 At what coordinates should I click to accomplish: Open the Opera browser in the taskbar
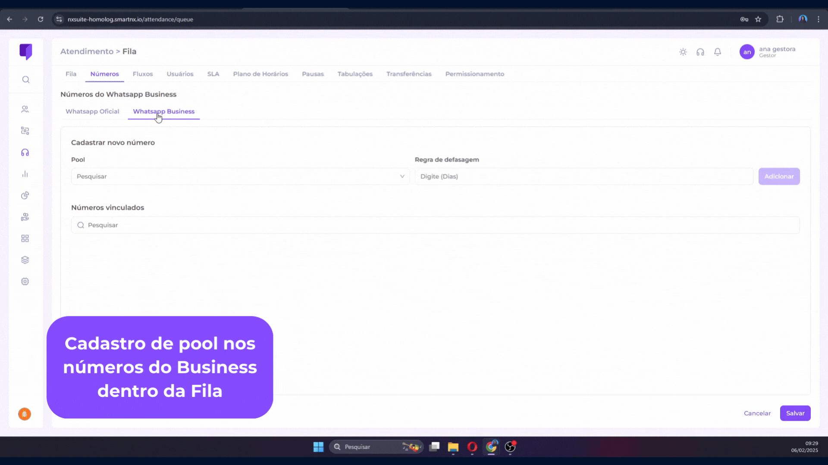[x=472, y=447]
